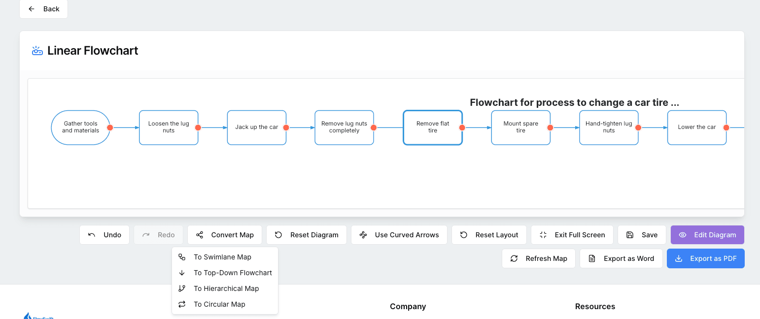760x319 pixels.
Task: Click the Linear Flowchart heading
Action: pyautogui.click(x=93, y=51)
